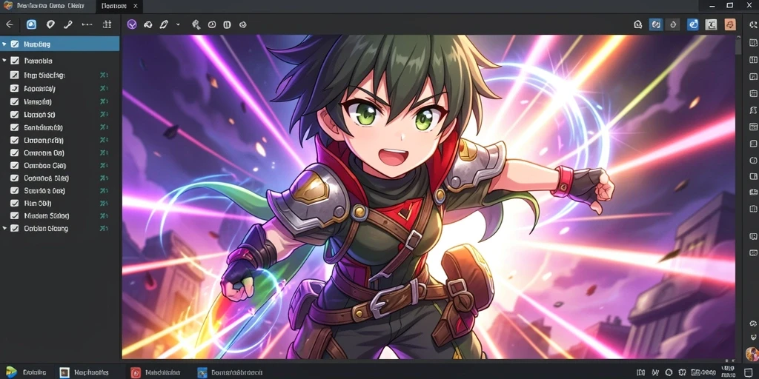
Task: Click the square icon at bottom-right corner
Action: point(749,372)
